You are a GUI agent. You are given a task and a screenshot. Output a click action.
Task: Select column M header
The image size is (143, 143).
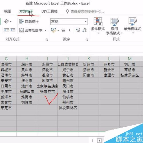pyautogui.click(x=130, y=59)
